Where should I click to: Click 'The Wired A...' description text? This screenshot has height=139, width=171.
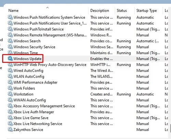[102, 71]
